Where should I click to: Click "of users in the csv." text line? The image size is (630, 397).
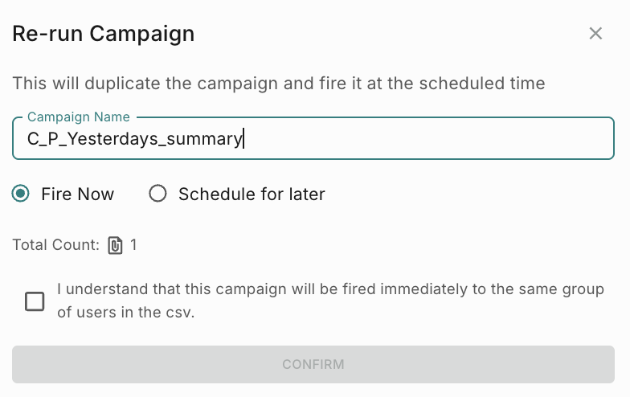click(126, 313)
